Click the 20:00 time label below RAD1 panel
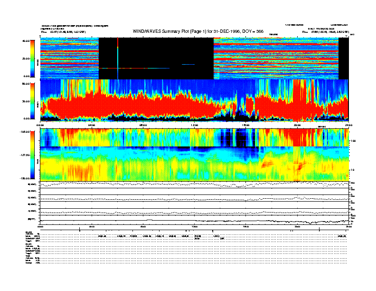376x291 pixels. [x=297, y=125]
